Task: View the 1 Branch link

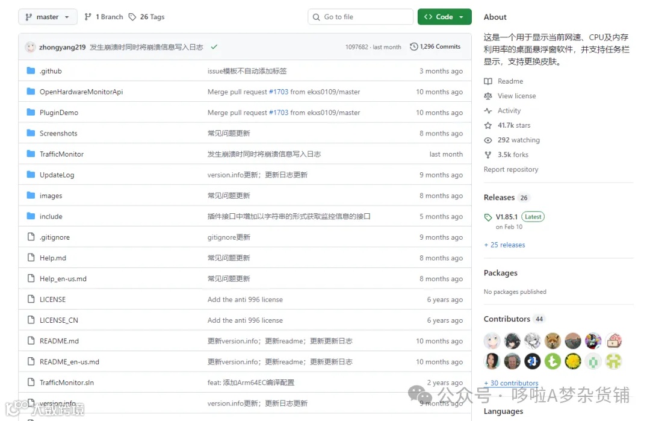Action: (x=104, y=17)
